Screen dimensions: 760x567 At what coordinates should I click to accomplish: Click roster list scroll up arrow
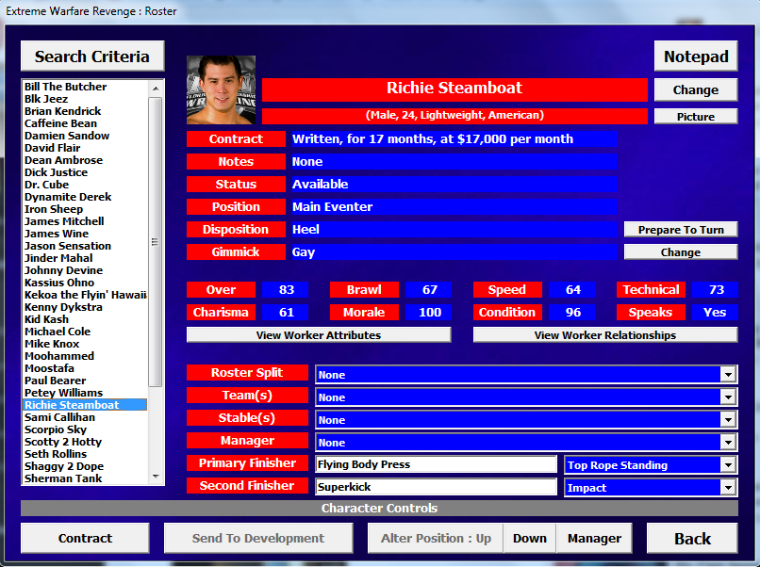pyautogui.click(x=155, y=89)
